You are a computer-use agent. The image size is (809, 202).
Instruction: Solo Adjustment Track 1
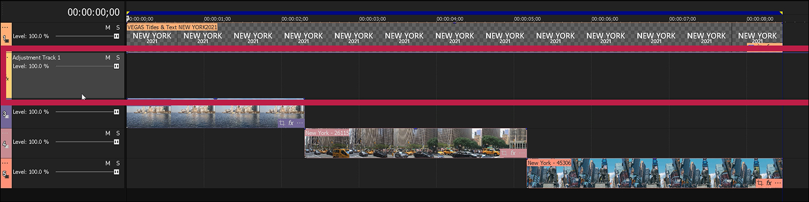[x=118, y=57]
